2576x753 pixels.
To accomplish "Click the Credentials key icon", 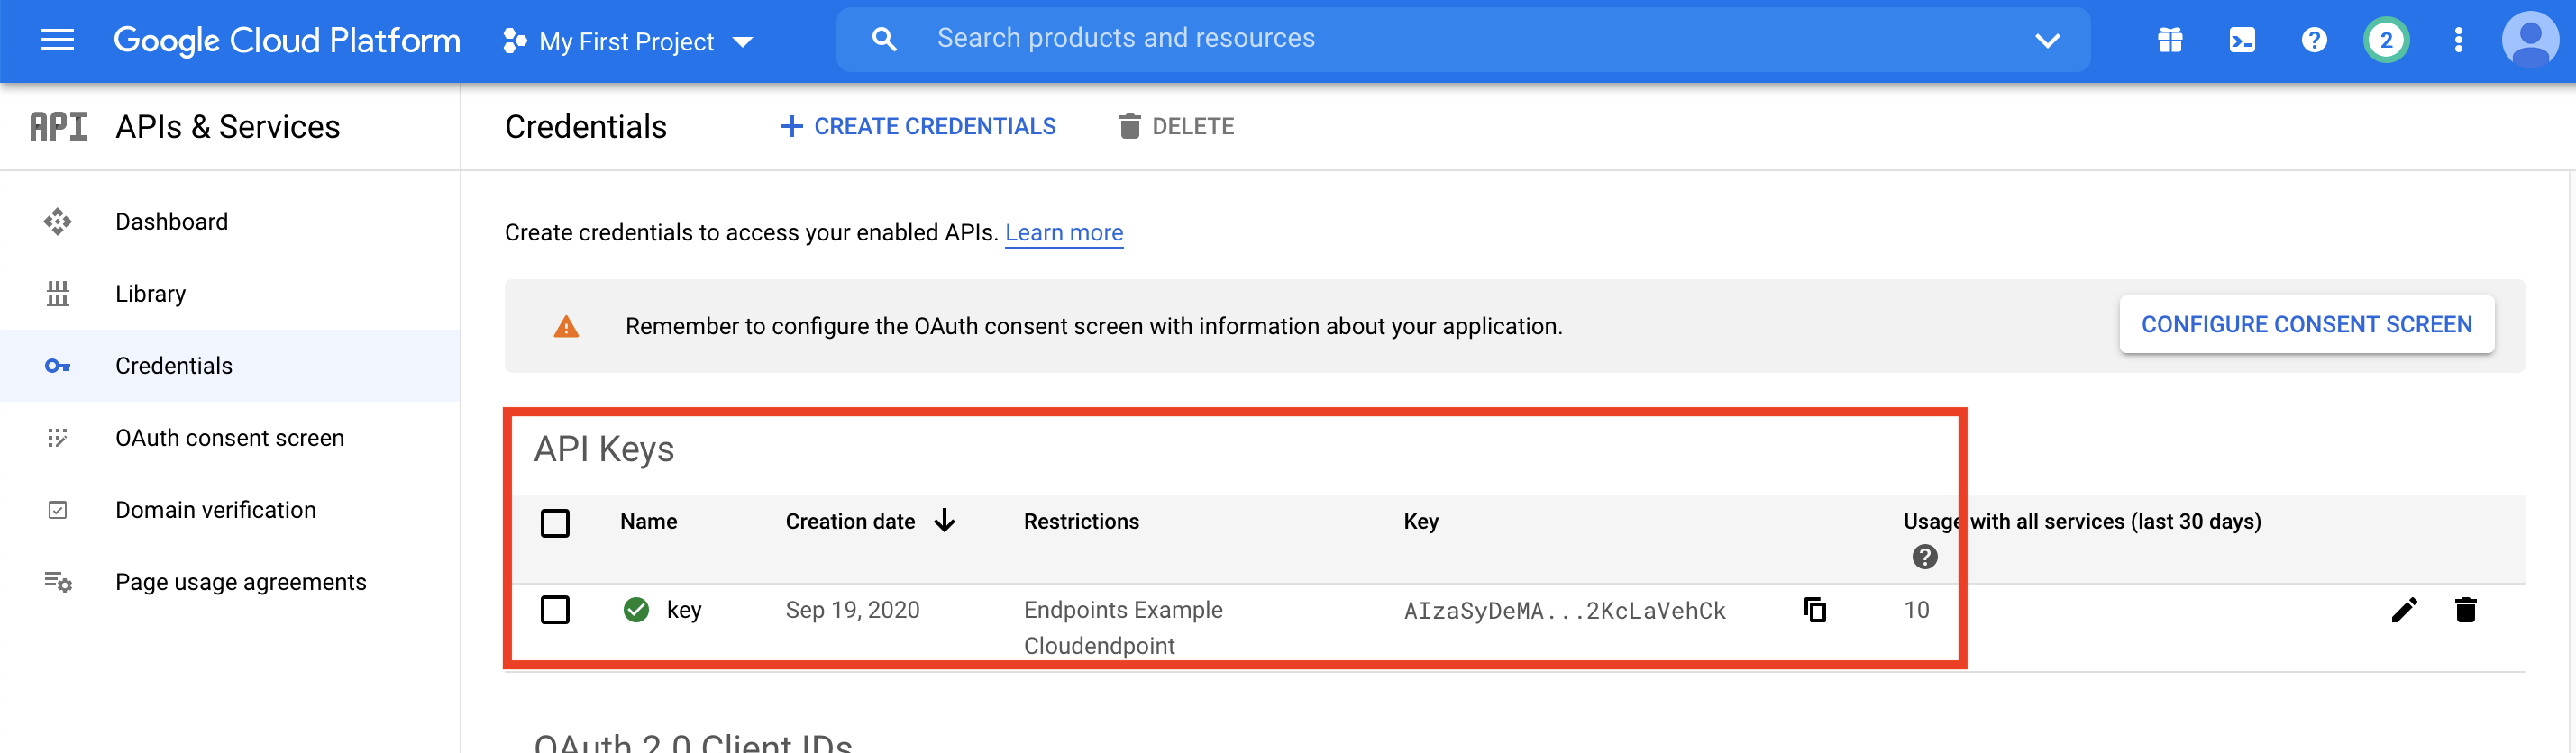I will click(57, 366).
